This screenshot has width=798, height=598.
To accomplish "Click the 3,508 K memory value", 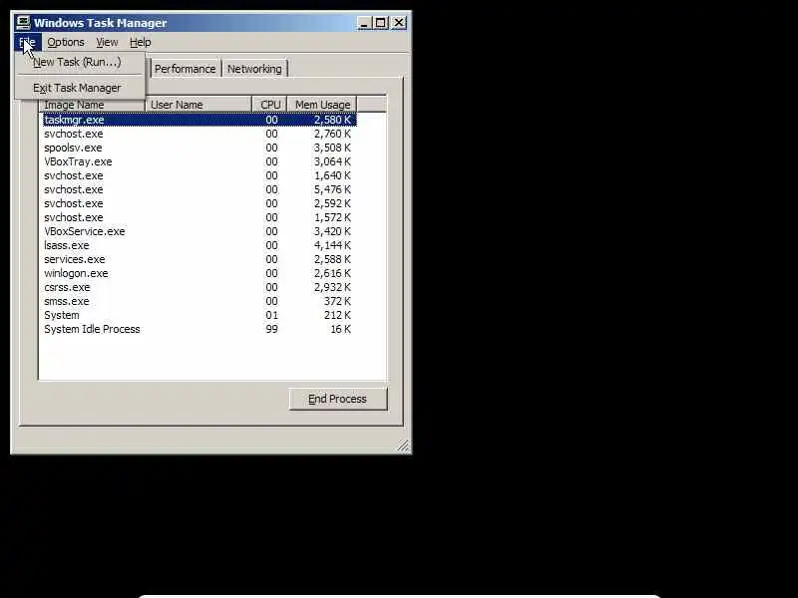I will click(332, 148).
